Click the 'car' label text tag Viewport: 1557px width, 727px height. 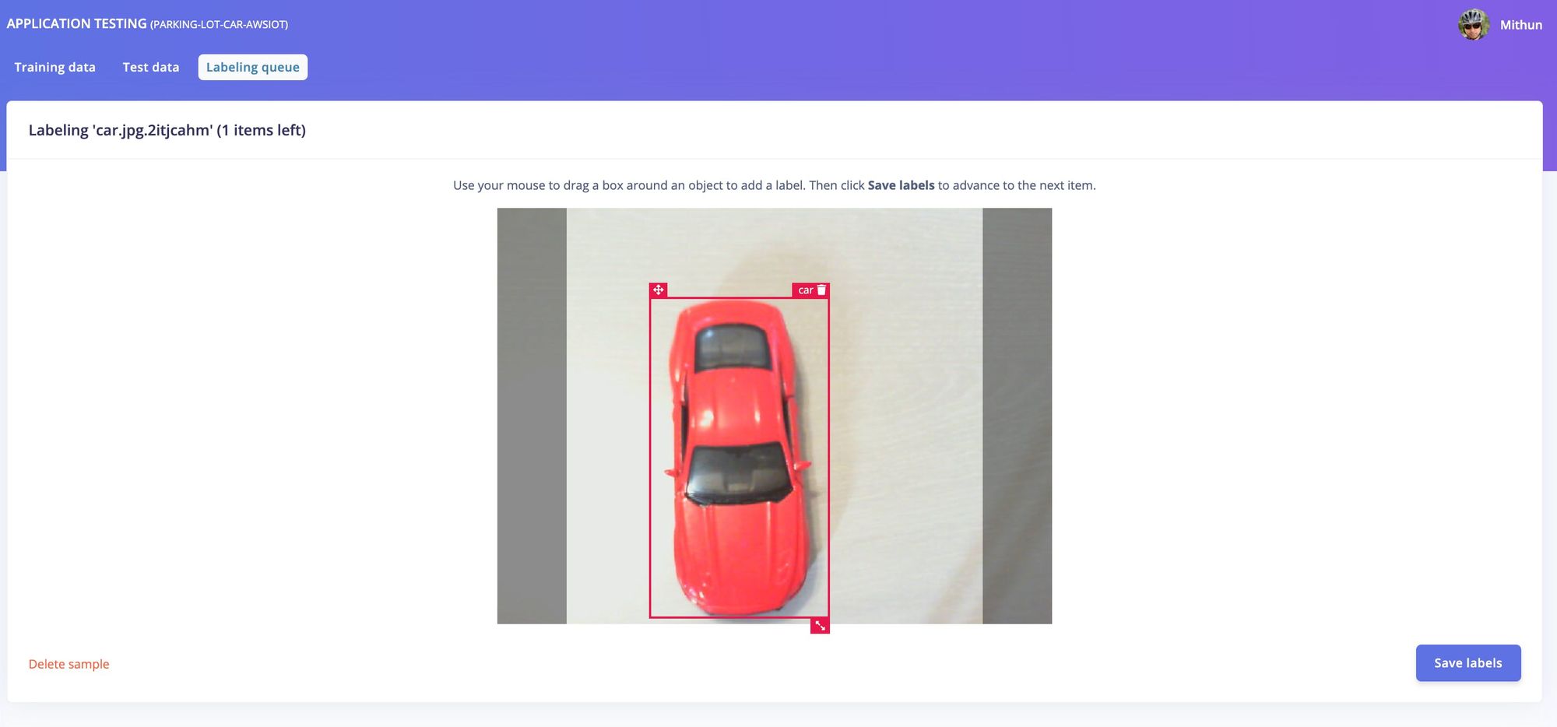806,290
